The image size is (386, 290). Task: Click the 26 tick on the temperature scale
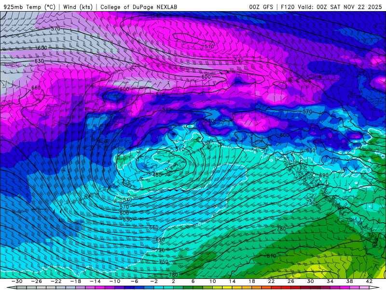pos(291,281)
